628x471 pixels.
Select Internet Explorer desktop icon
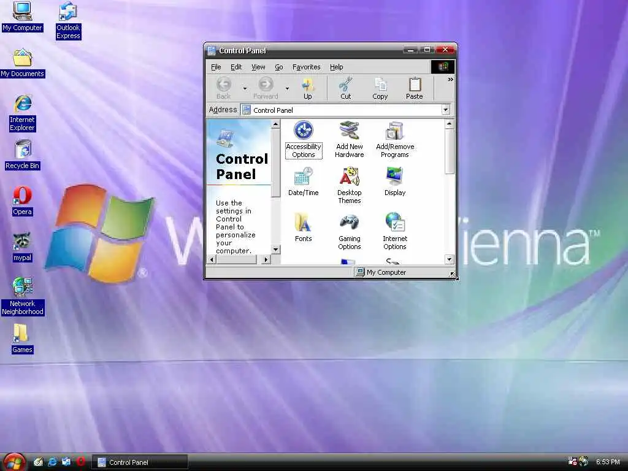point(22,113)
